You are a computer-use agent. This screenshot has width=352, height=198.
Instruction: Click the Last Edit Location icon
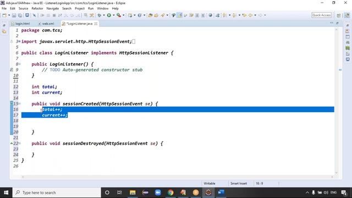(x=244, y=15)
